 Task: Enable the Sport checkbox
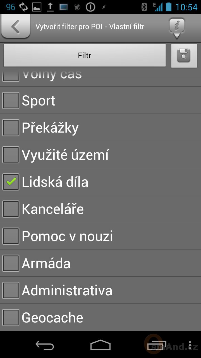click(x=11, y=100)
